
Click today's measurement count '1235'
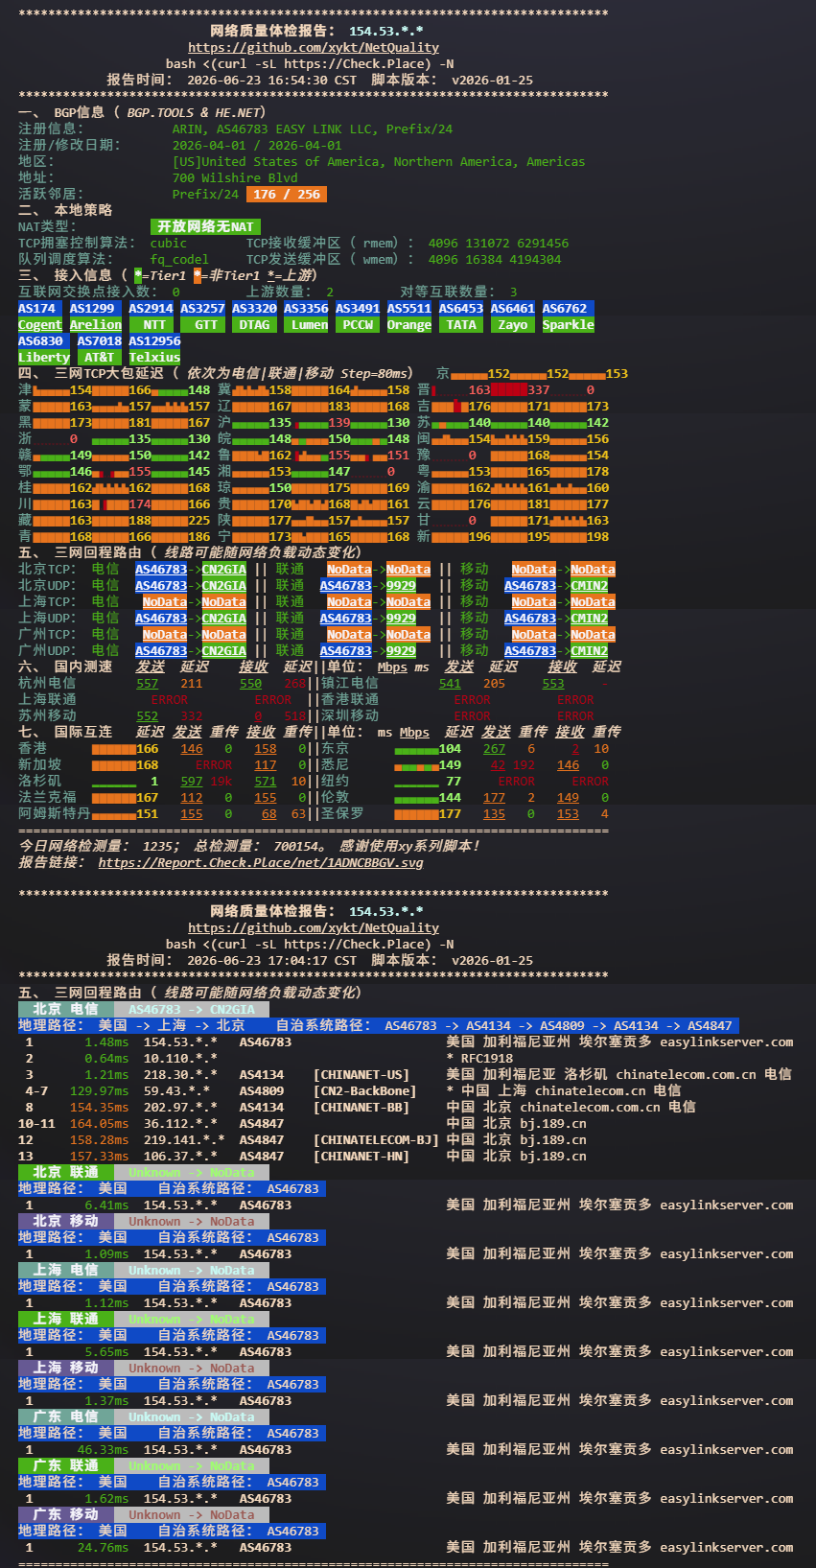tap(157, 846)
